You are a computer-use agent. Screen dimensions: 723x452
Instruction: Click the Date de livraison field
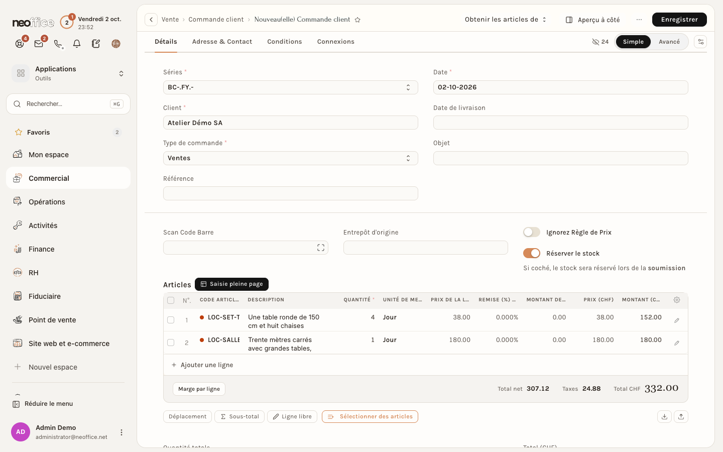(560, 123)
